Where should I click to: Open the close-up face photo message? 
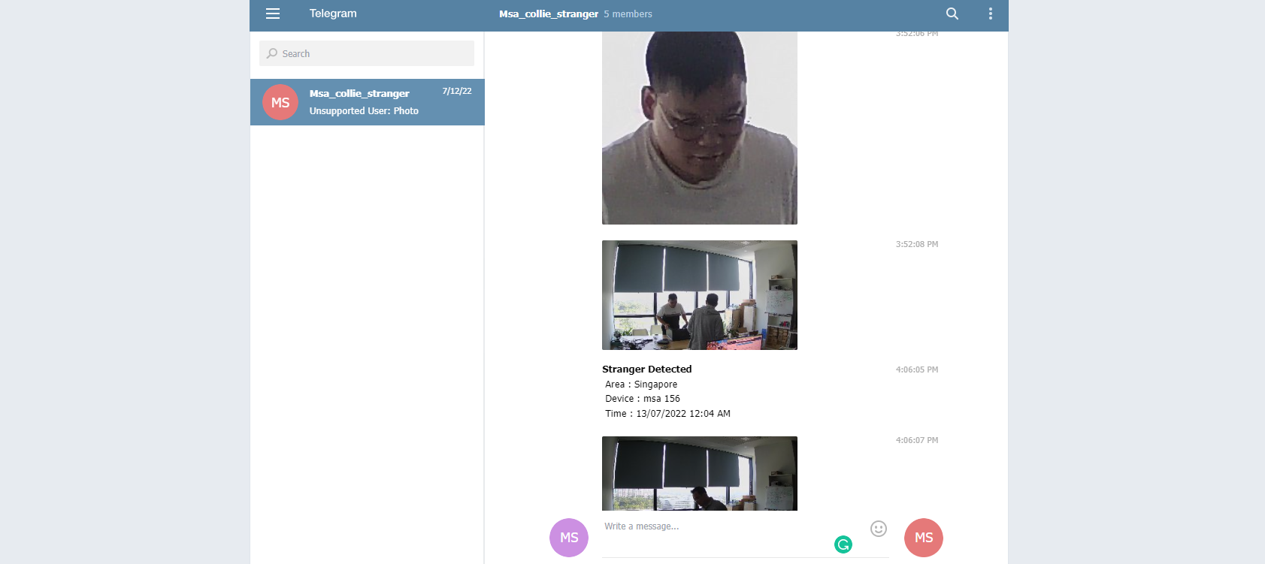(x=700, y=128)
